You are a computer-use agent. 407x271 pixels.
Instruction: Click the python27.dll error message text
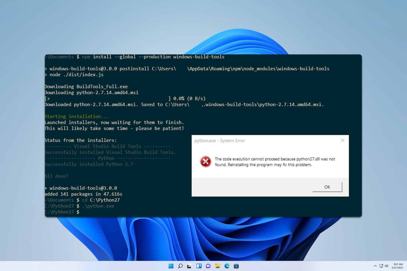click(x=275, y=162)
